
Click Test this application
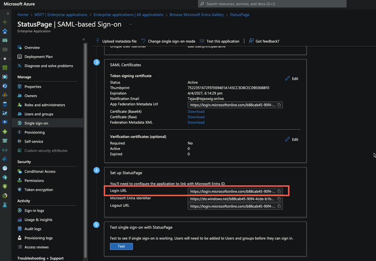(220, 41)
